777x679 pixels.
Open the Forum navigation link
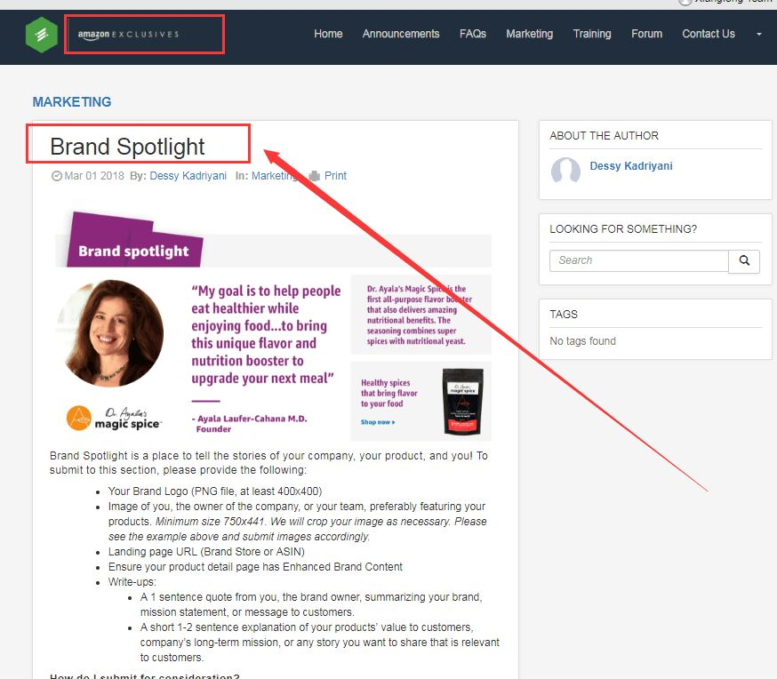(x=646, y=34)
